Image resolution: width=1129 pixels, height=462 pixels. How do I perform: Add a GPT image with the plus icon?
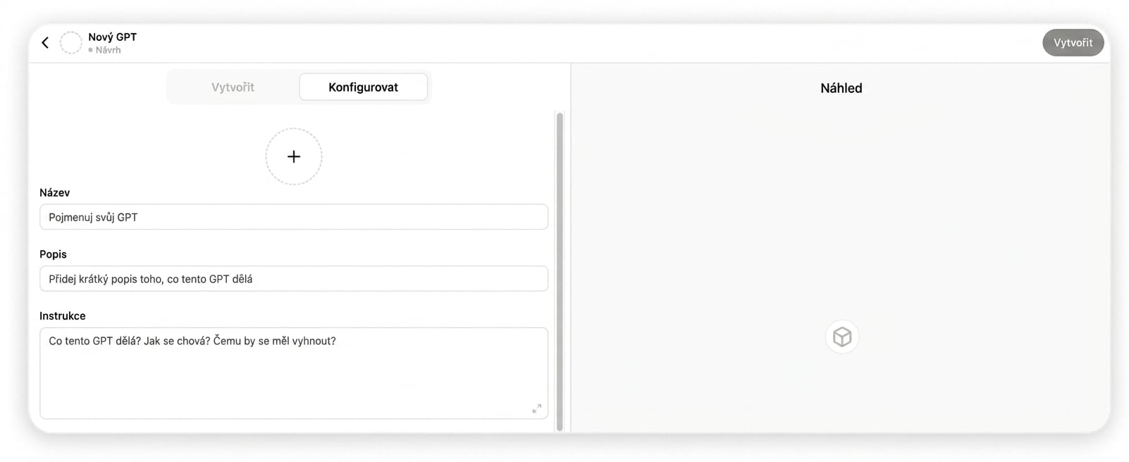coord(294,156)
